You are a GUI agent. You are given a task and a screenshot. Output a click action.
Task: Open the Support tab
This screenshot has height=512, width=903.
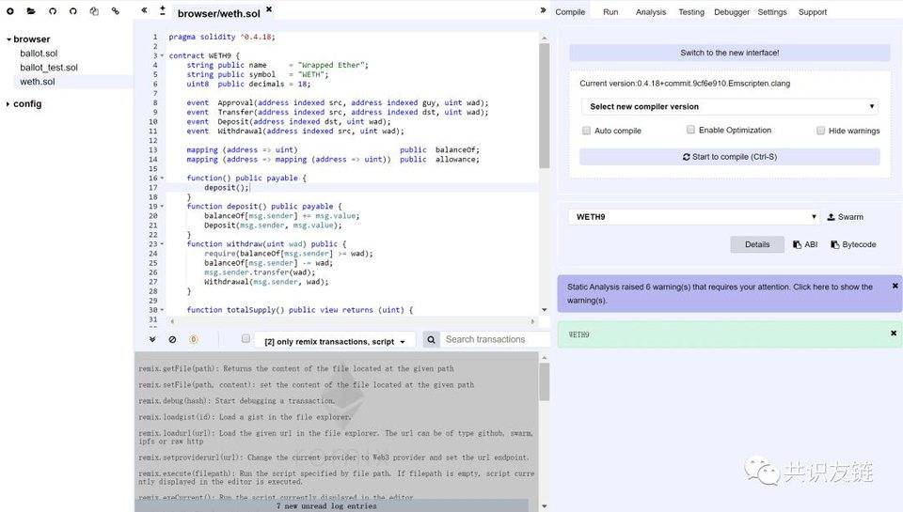pos(813,12)
